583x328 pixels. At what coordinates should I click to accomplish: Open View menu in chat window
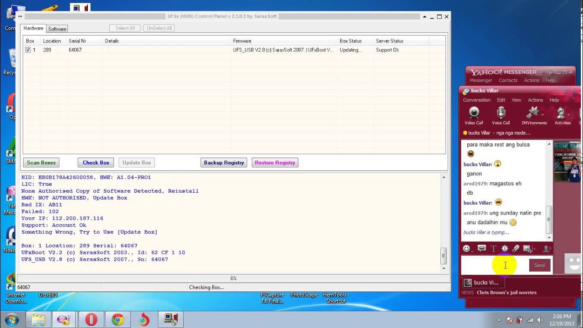pos(517,100)
